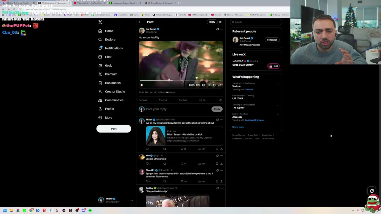The height and width of the screenshot is (214, 381).
Task: Open video settings gear icon
Action: tap(209, 85)
